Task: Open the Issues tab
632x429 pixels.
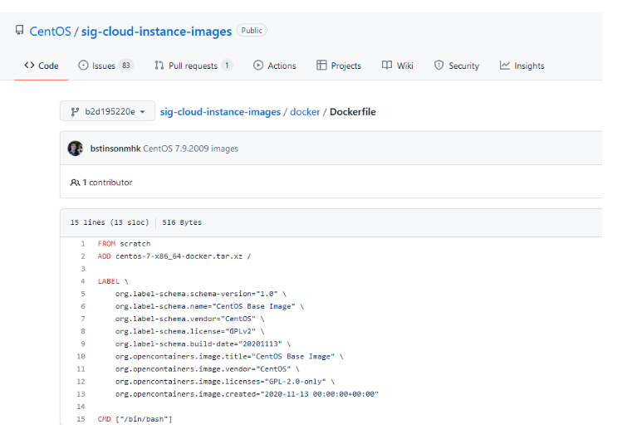Action: 105,66
